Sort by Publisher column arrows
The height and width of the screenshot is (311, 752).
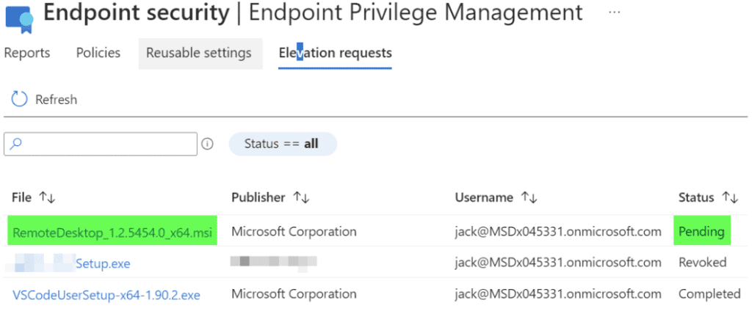(301, 197)
